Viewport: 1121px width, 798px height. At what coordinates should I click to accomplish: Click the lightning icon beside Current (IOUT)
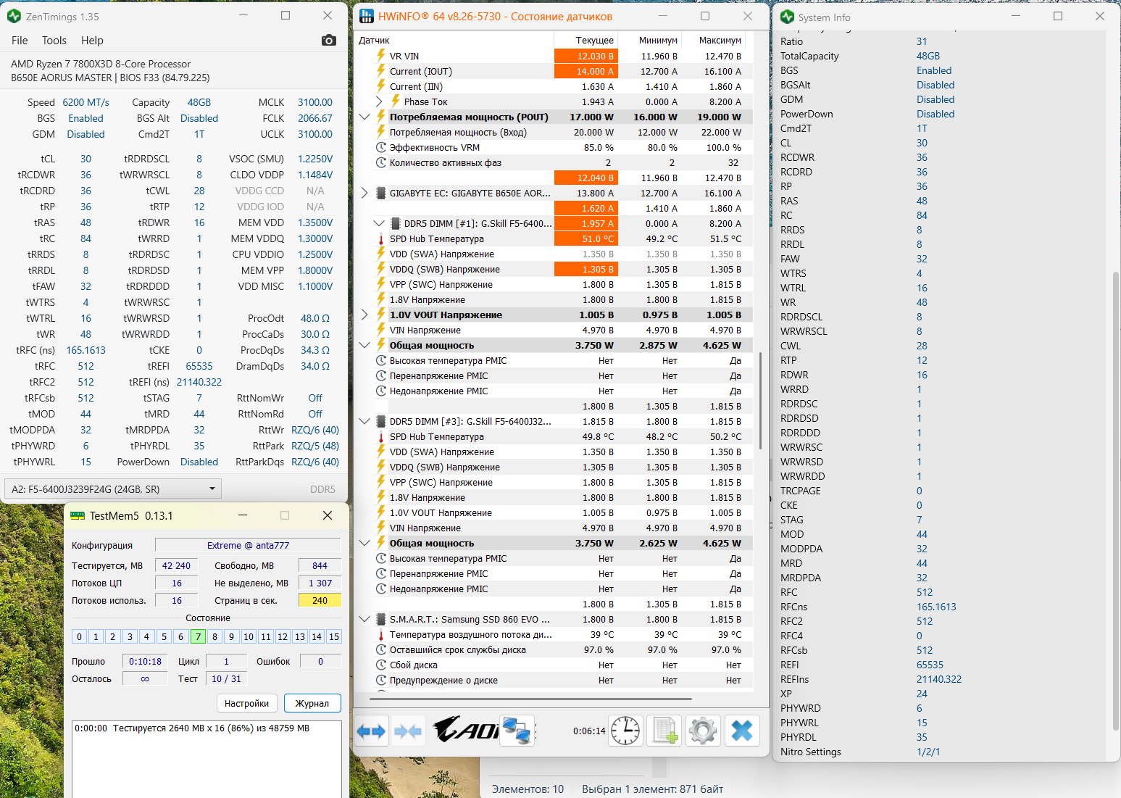[381, 71]
